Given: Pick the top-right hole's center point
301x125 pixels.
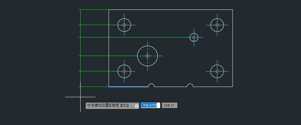Looking at the screenshot, I should click(x=217, y=25).
